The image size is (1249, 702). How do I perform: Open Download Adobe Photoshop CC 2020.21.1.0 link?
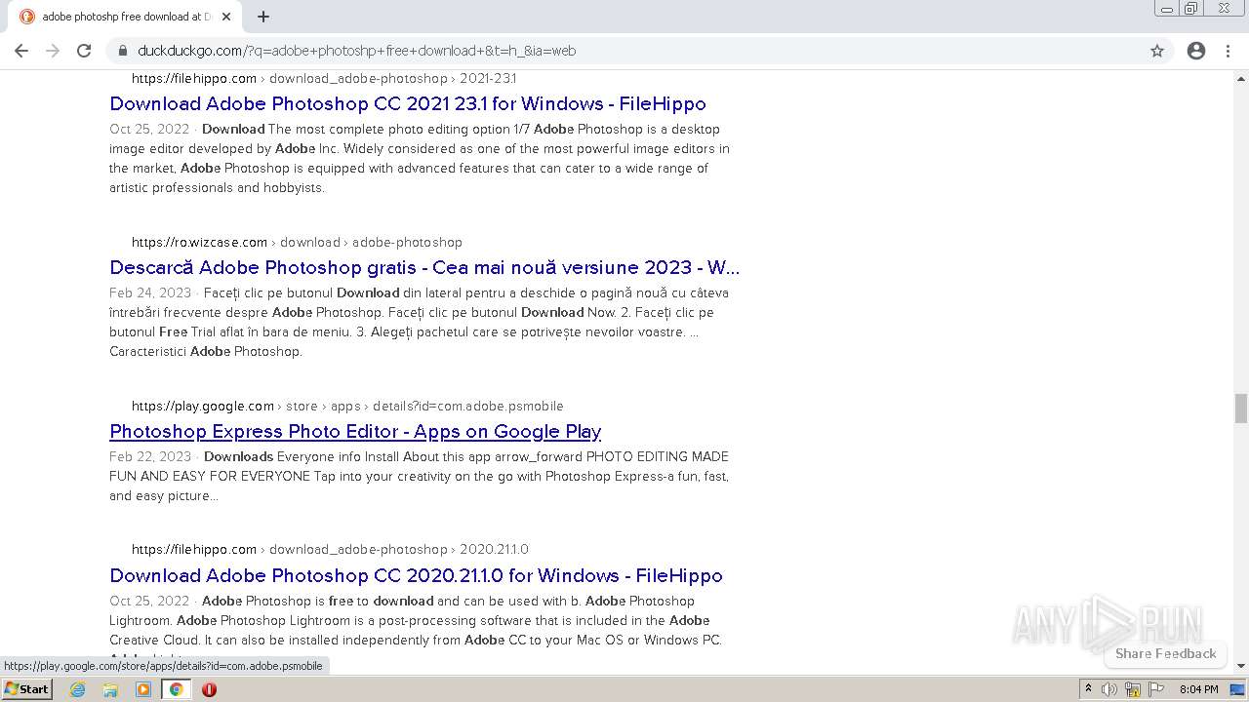coord(416,575)
